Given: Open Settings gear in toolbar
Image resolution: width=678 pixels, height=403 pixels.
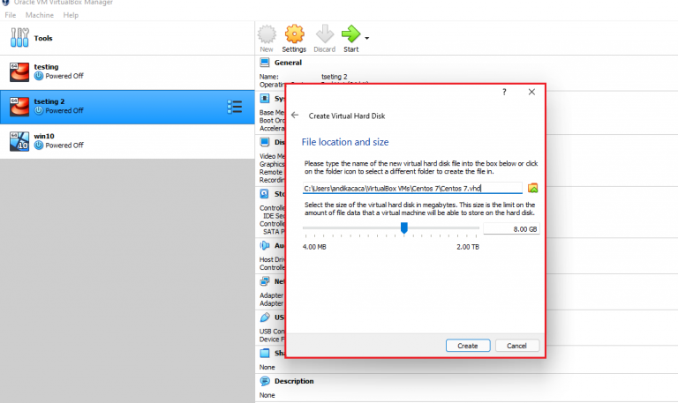Looking at the screenshot, I should pos(295,34).
